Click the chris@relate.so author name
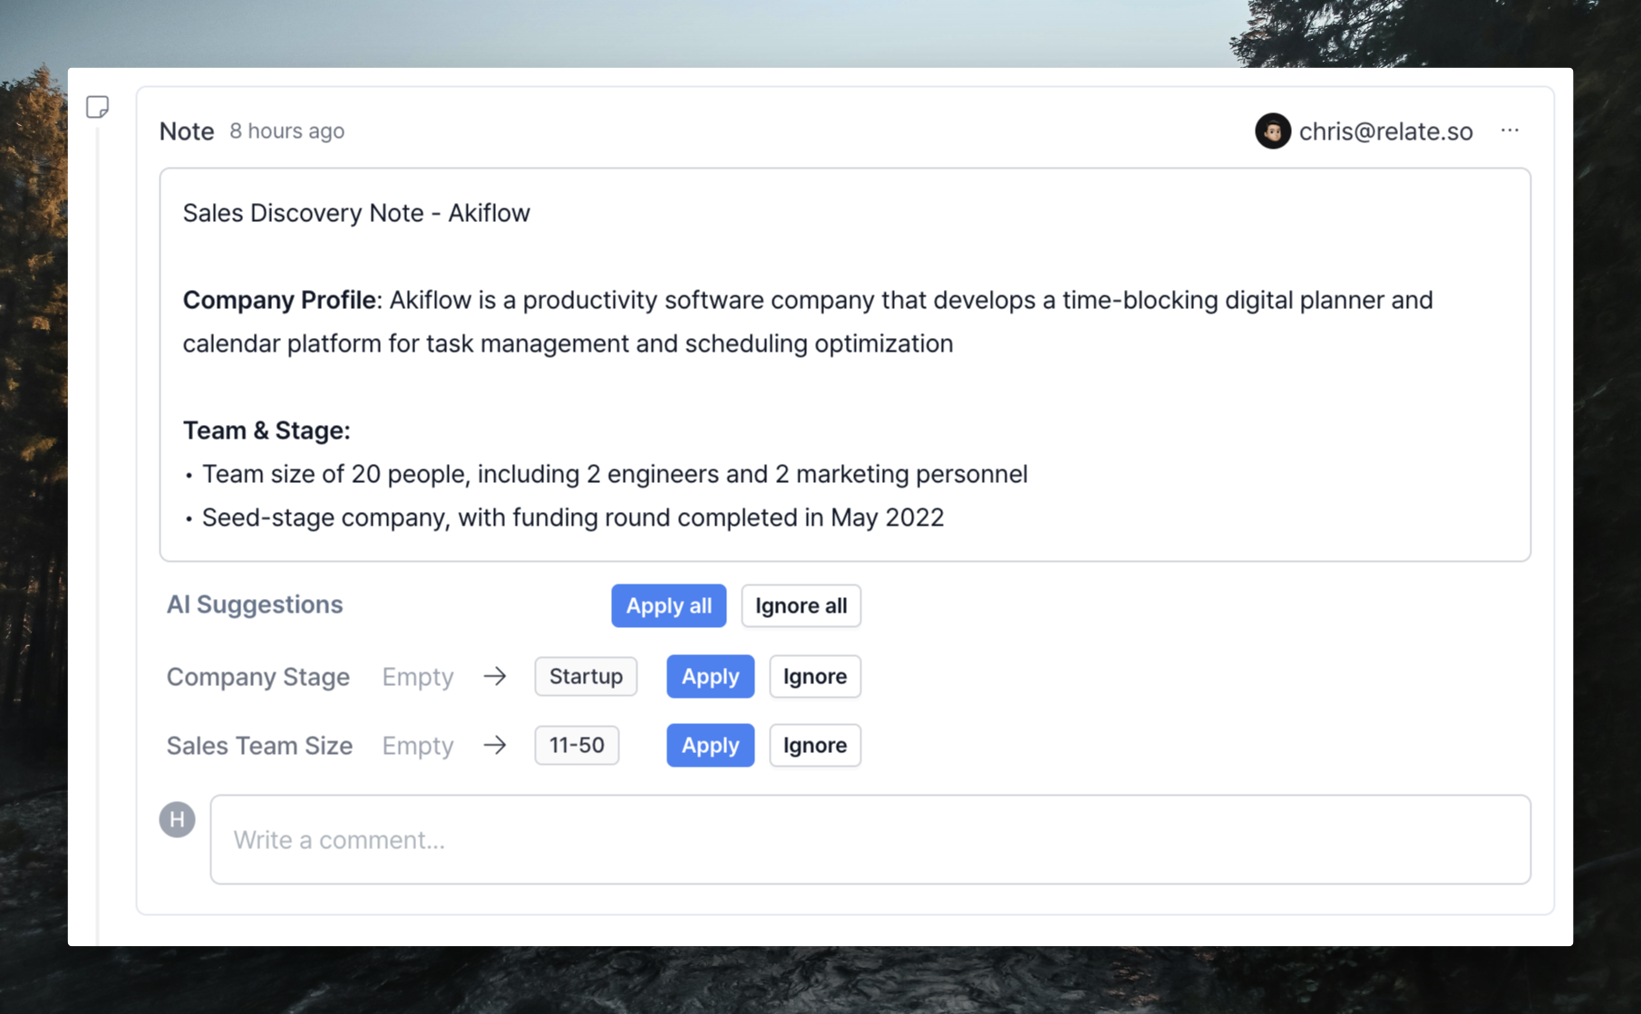 (x=1385, y=131)
